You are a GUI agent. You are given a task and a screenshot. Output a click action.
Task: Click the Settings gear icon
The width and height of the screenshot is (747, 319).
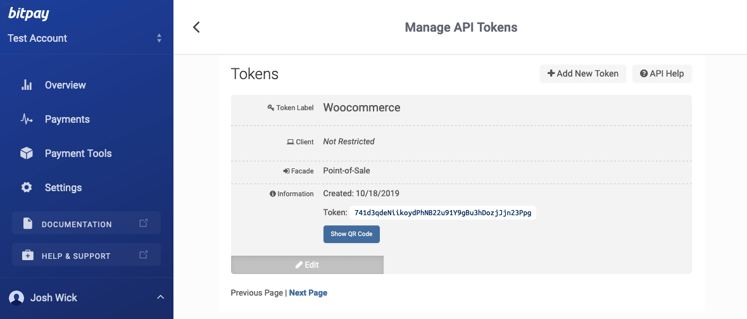pos(27,187)
